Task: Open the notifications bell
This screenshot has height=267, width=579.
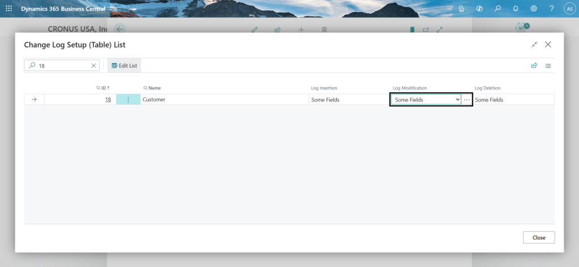Action: click(516, 8)
